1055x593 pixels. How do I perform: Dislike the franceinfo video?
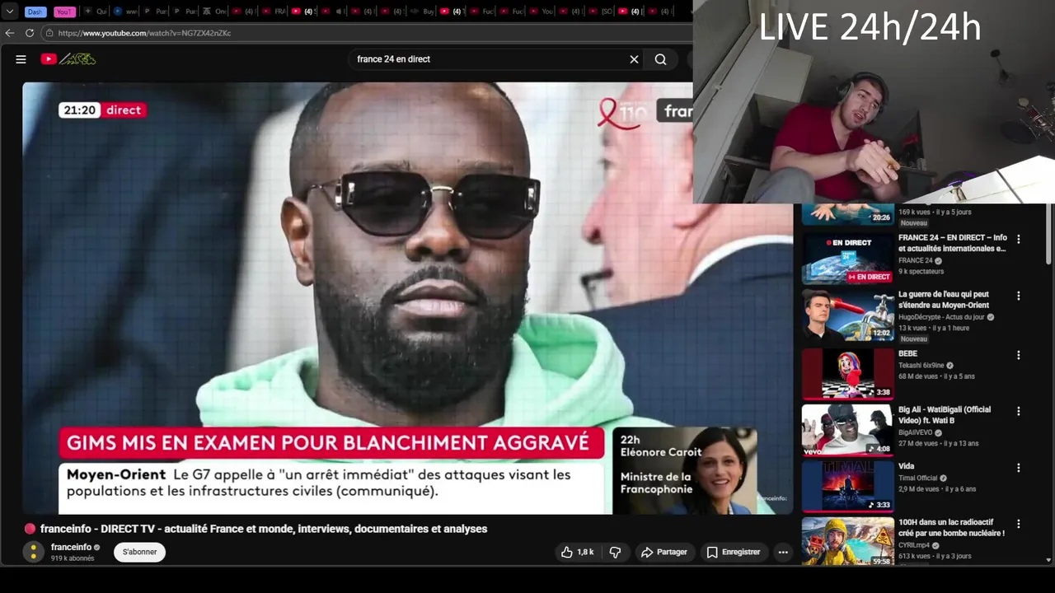click(615, 552)
